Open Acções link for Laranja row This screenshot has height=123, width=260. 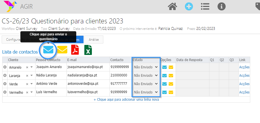click(x=244, y=76)
